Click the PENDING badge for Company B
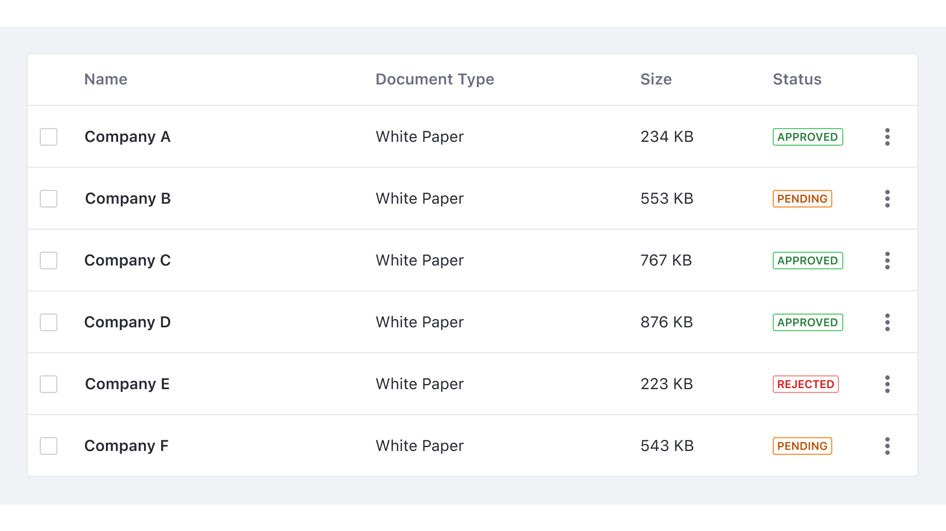946x531 pixels. point(802,199)
